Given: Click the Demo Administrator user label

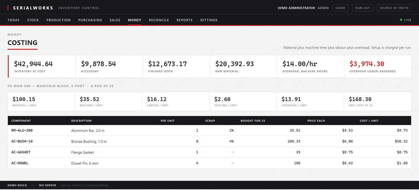Looking at the screenshot, I should click(x=296, y=8).
